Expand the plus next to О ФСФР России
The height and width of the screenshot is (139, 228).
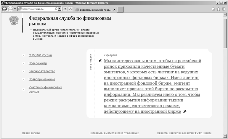(x=23, y=55)
